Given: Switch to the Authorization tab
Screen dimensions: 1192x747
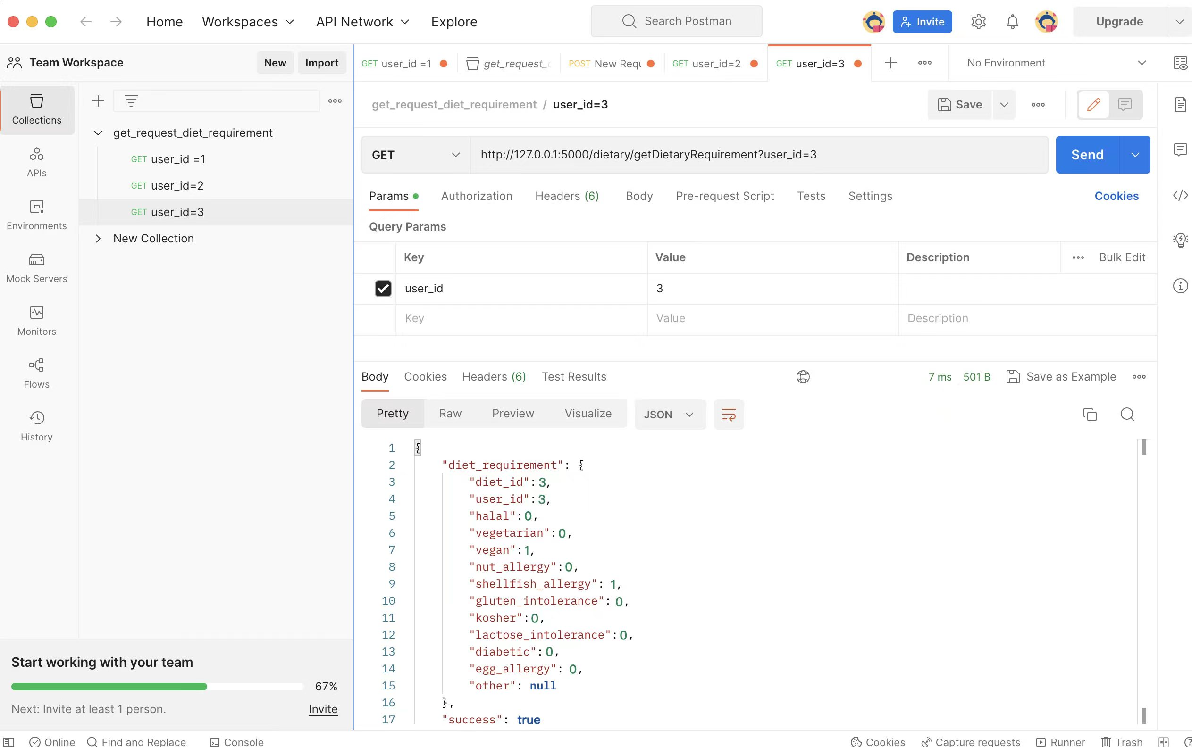Looking at the screenshot, I should click(x=476, y=196).
